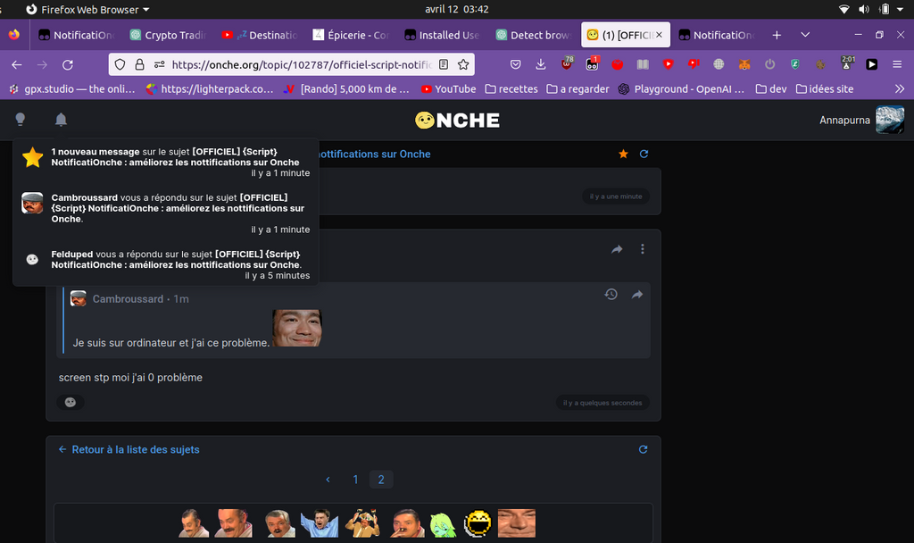This screenshot has width=914, height=543.
Task: Click the star icon in first notification
Action: pyautogui.click(x=33, y=157)
